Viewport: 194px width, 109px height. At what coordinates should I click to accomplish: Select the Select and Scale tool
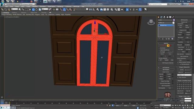40,9
